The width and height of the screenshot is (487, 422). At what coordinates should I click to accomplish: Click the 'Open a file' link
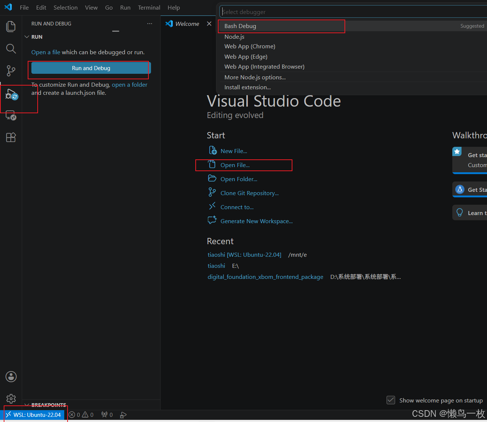(x=46, y=52)
